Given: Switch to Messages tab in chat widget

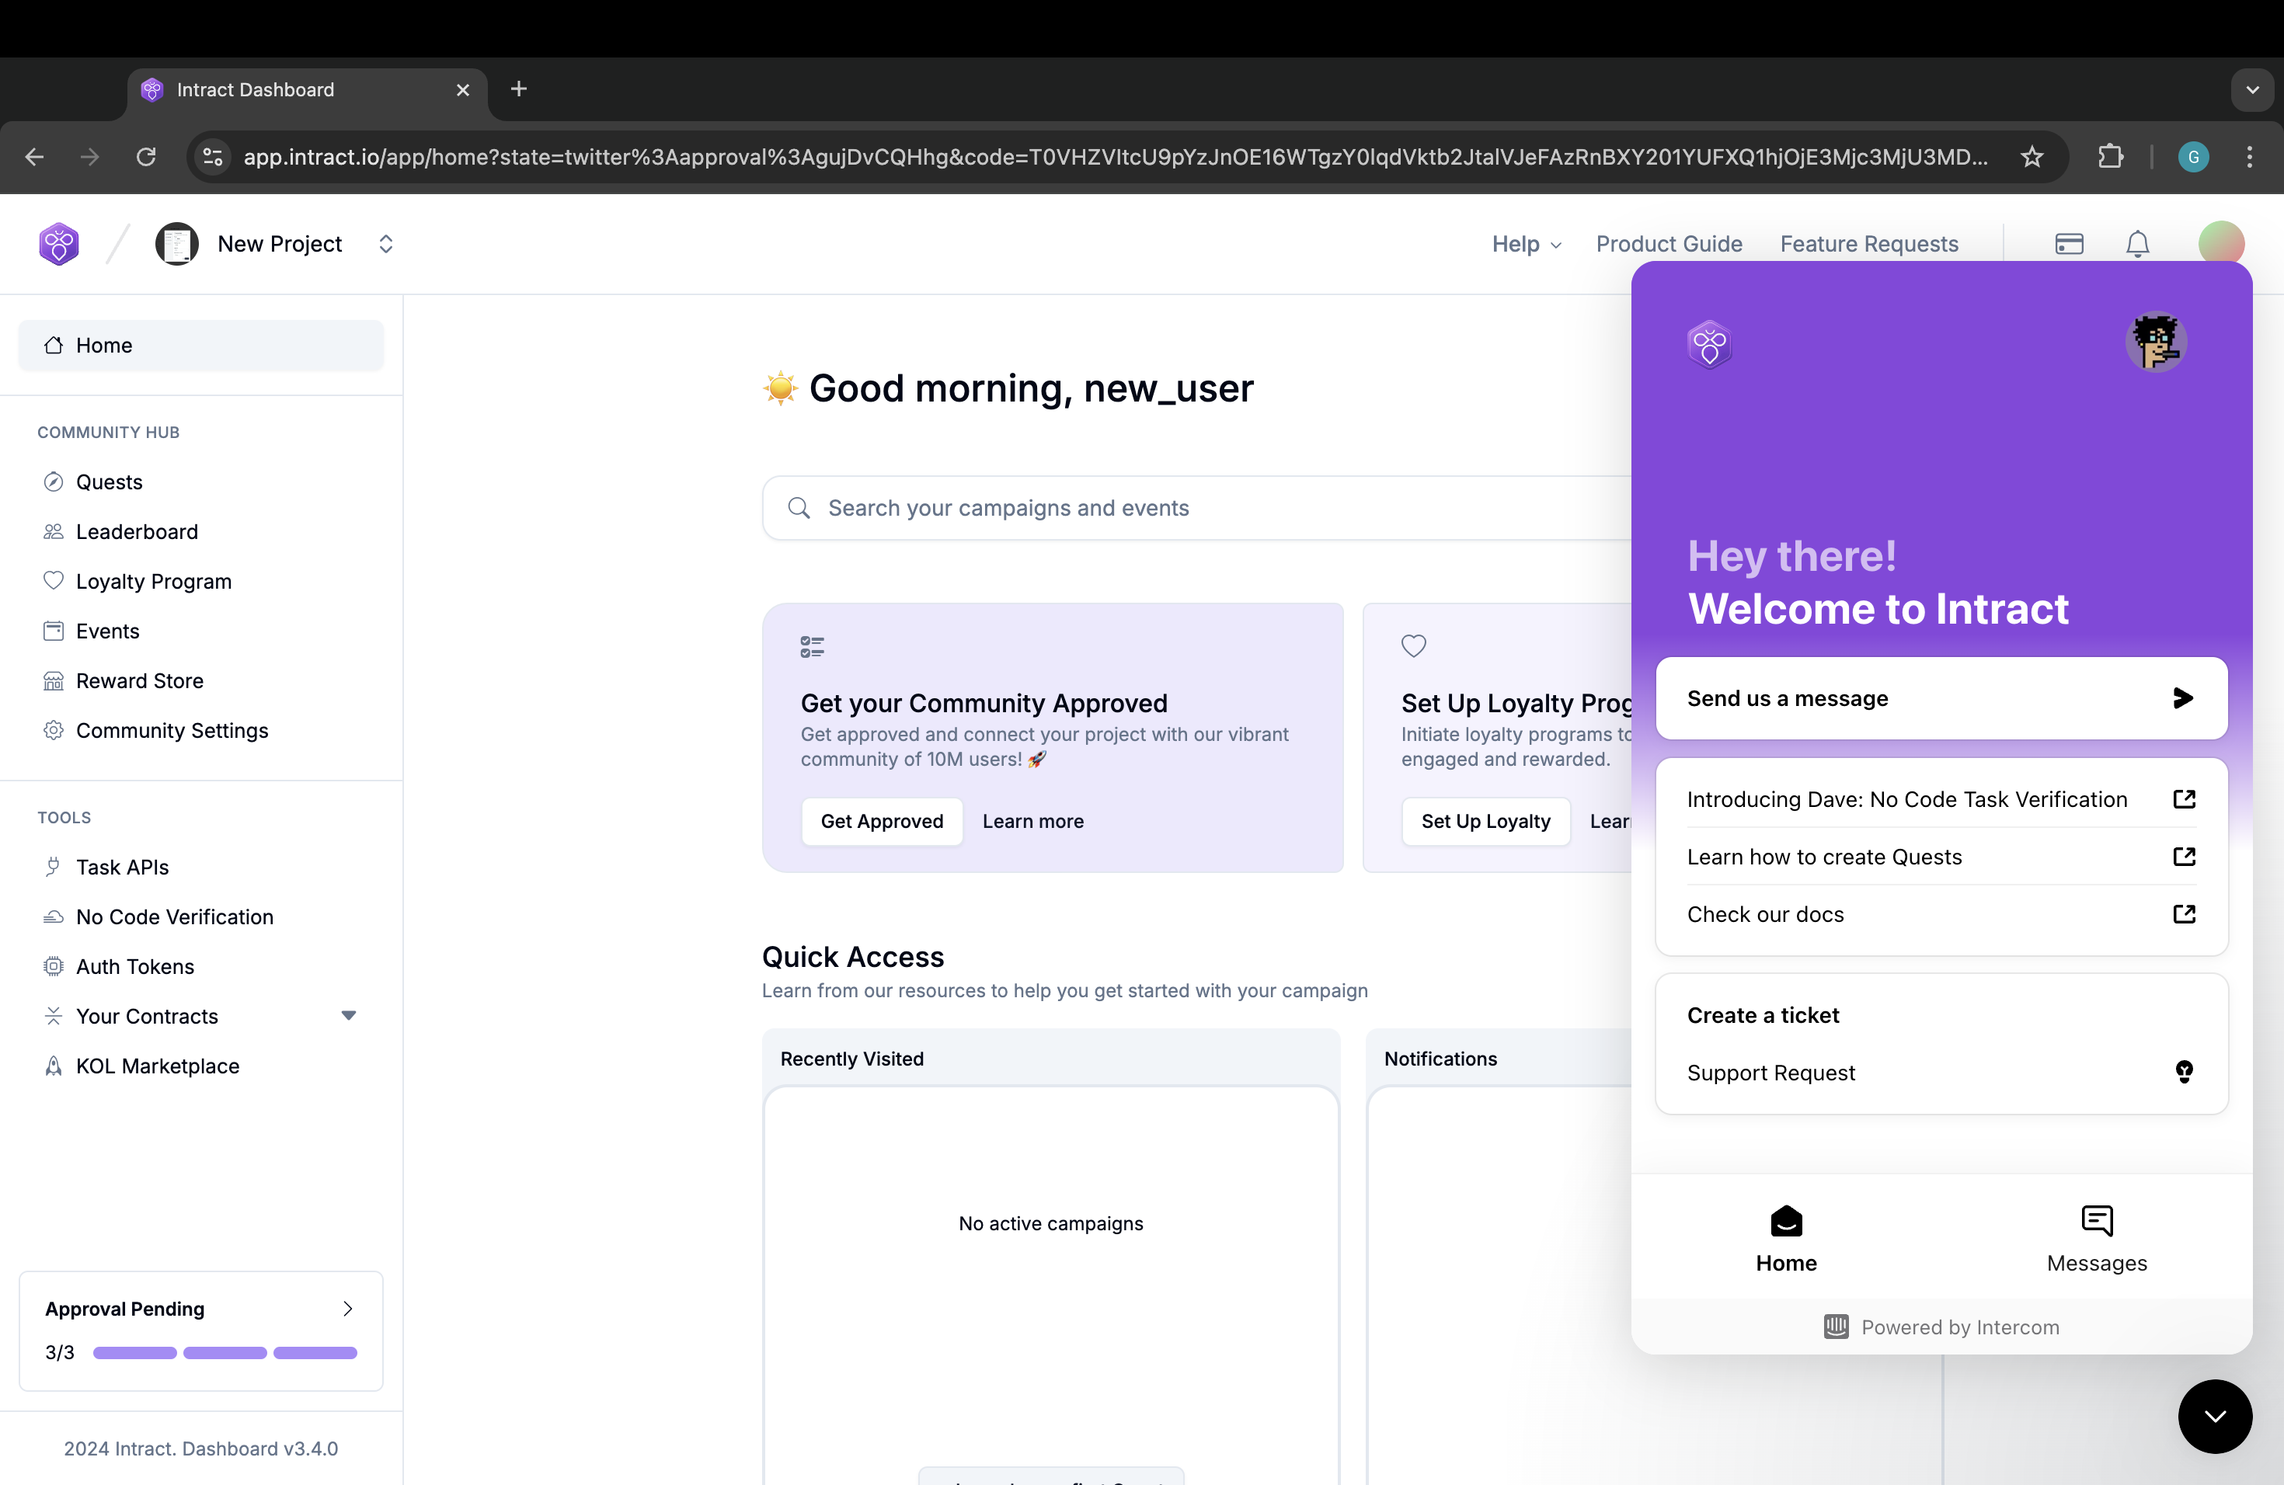Looking at the screenshot, I should [2096, 1239].
